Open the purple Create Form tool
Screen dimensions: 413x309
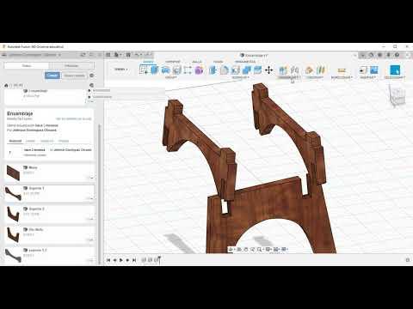pos(199,70)
